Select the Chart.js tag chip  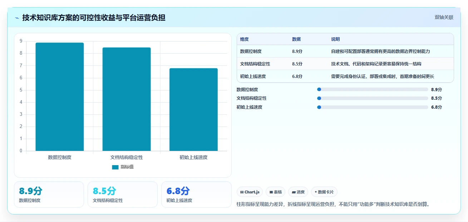(x=250, y=192)
